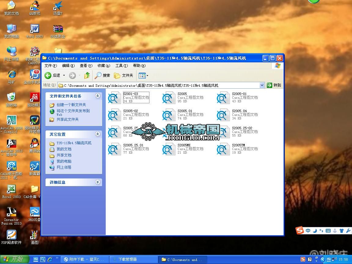Click the Go (转到) button
Viewport: 352px width, 264px height.
[x=274, y=85]
